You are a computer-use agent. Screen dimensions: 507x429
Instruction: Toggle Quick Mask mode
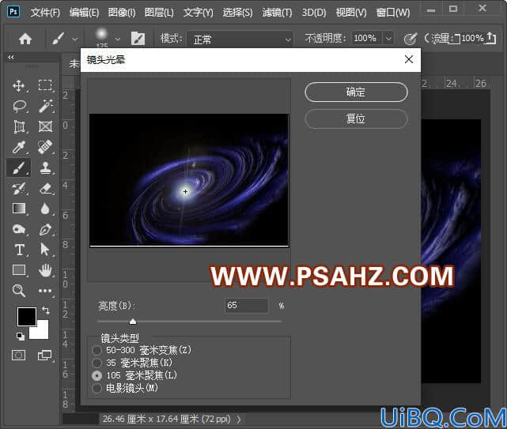click(x=19, y=356)
